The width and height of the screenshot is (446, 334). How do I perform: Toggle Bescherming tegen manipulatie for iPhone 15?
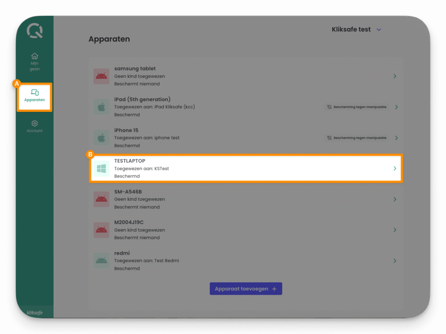(x=357, y=138)
